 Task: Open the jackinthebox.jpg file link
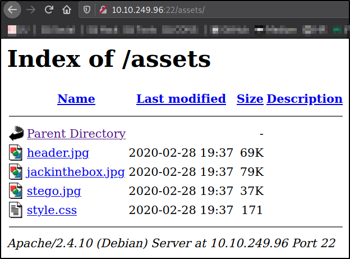(76, 172)
